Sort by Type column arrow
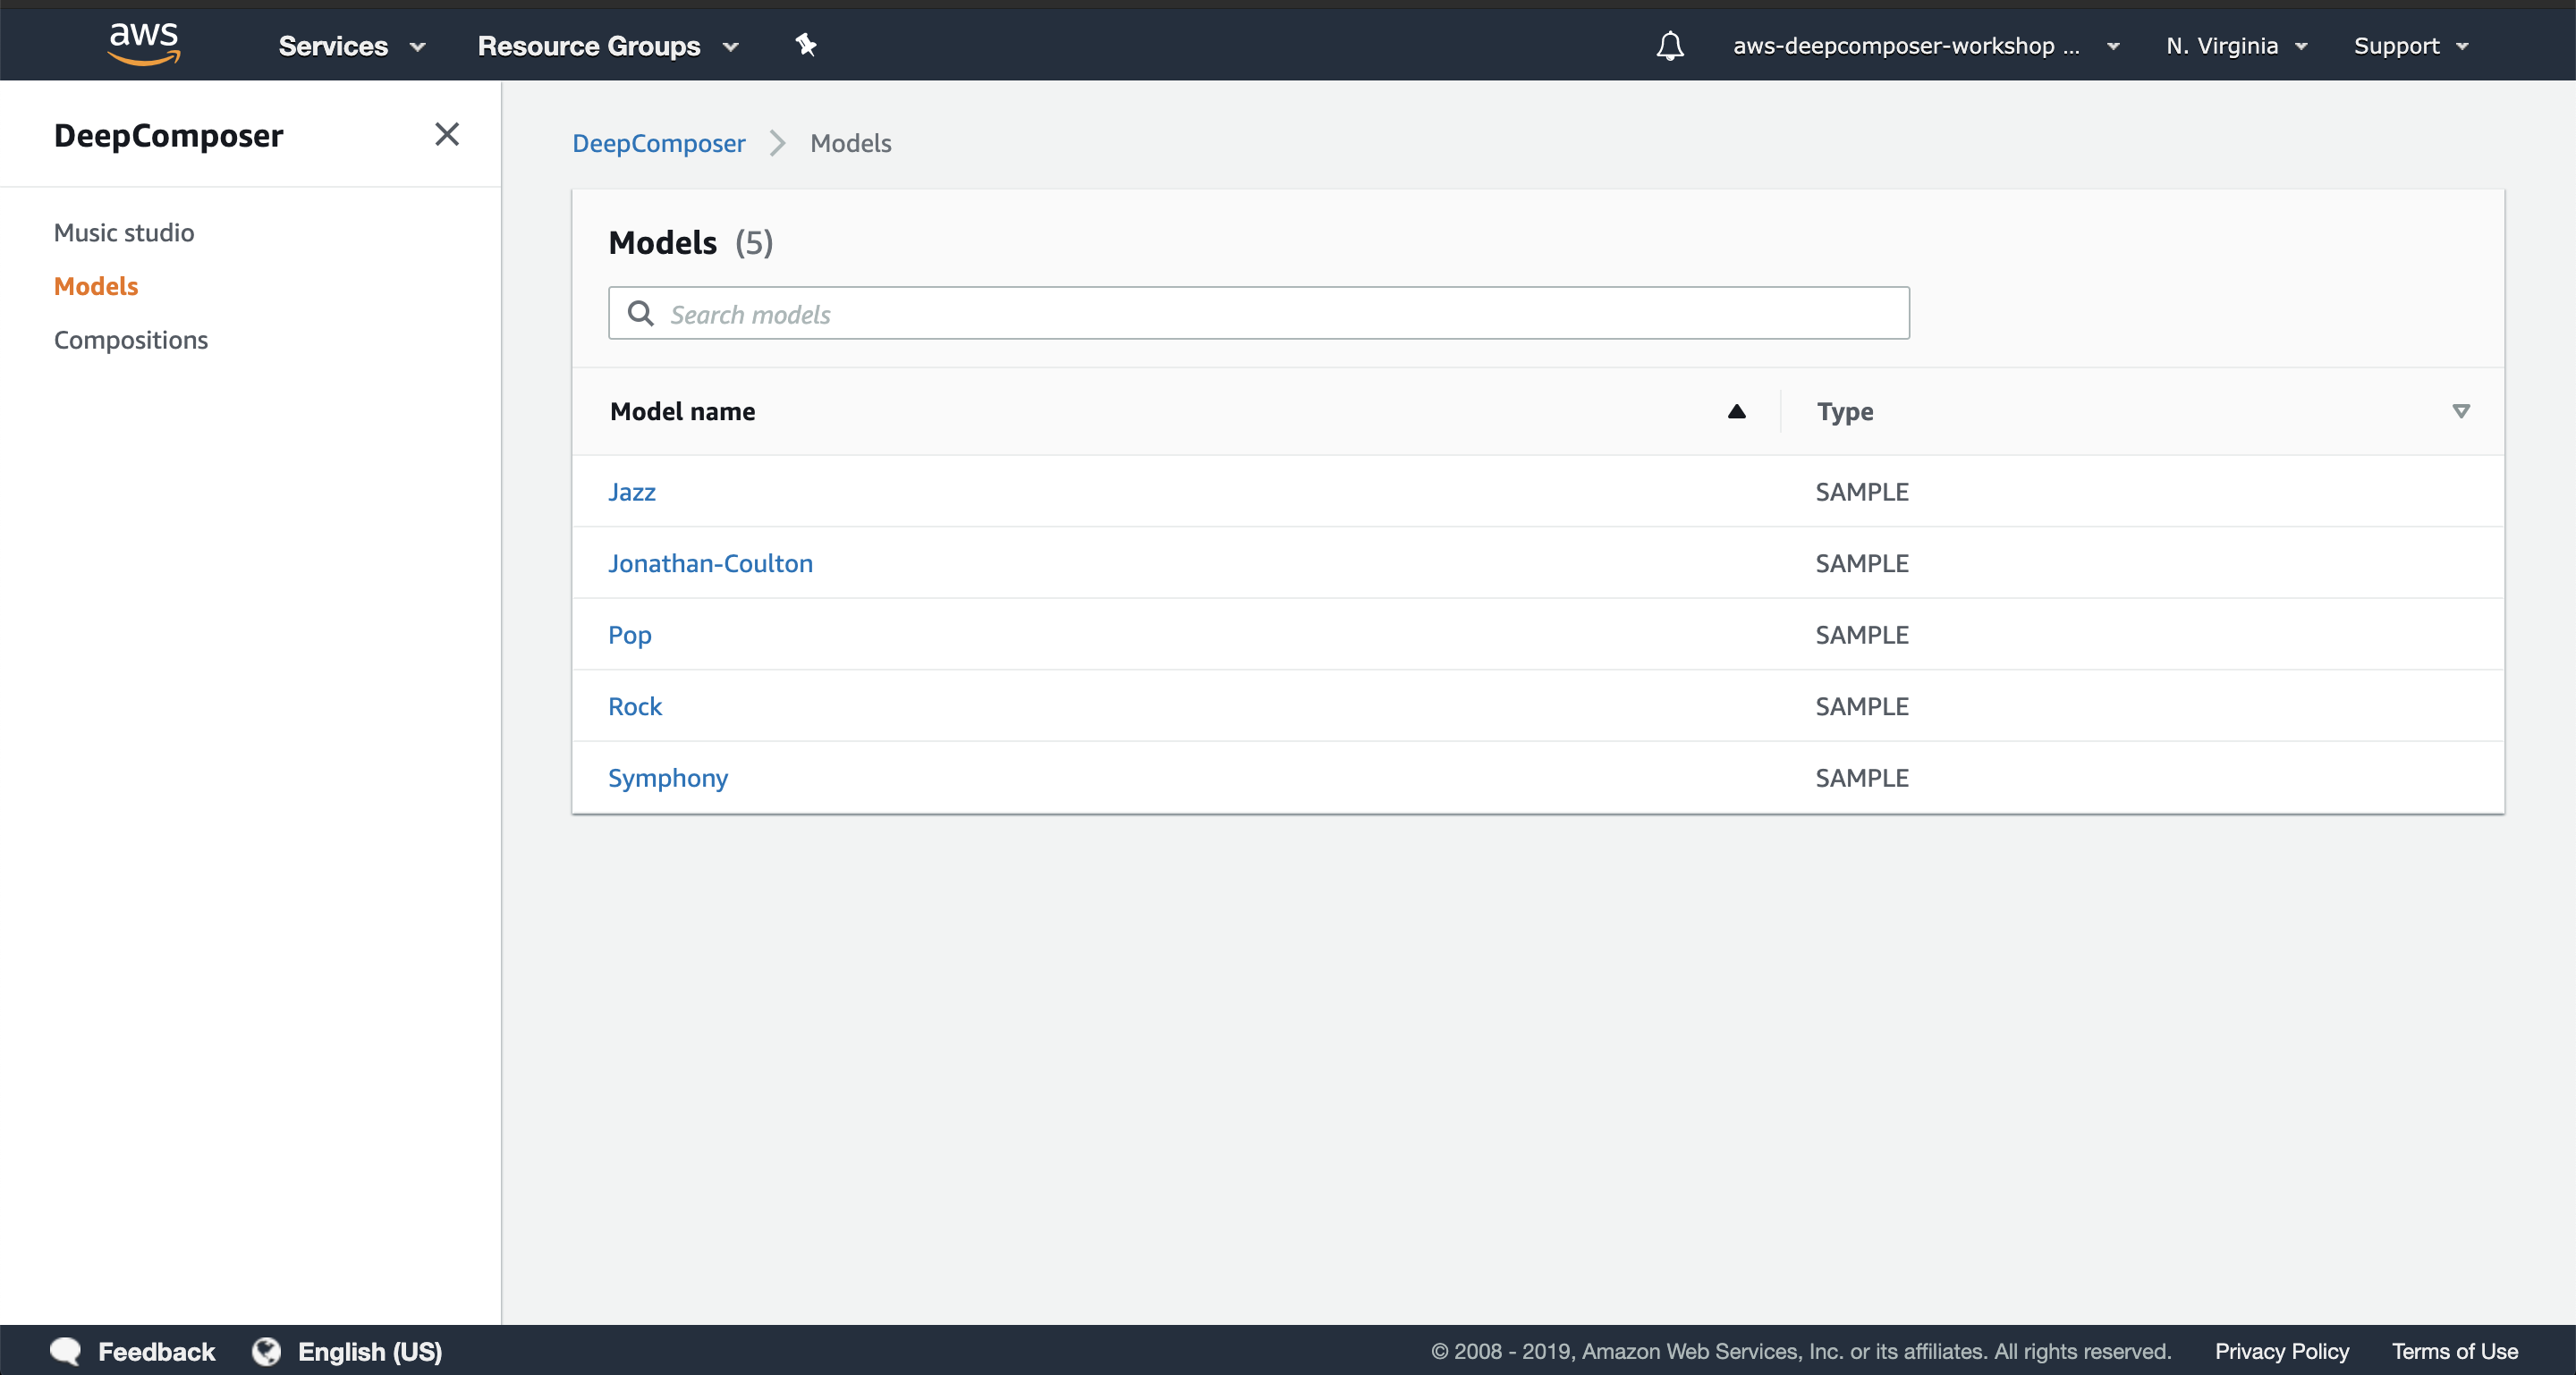 coord(2461,412)
